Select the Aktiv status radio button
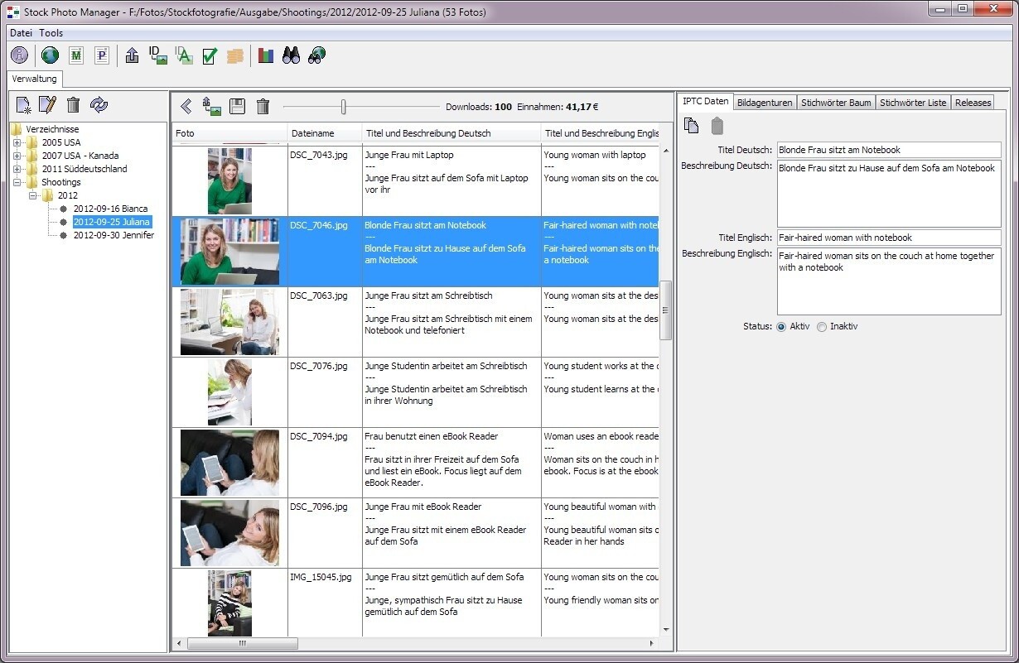The width and height of the screenshot is (1019, 663). tap(780, 326)
